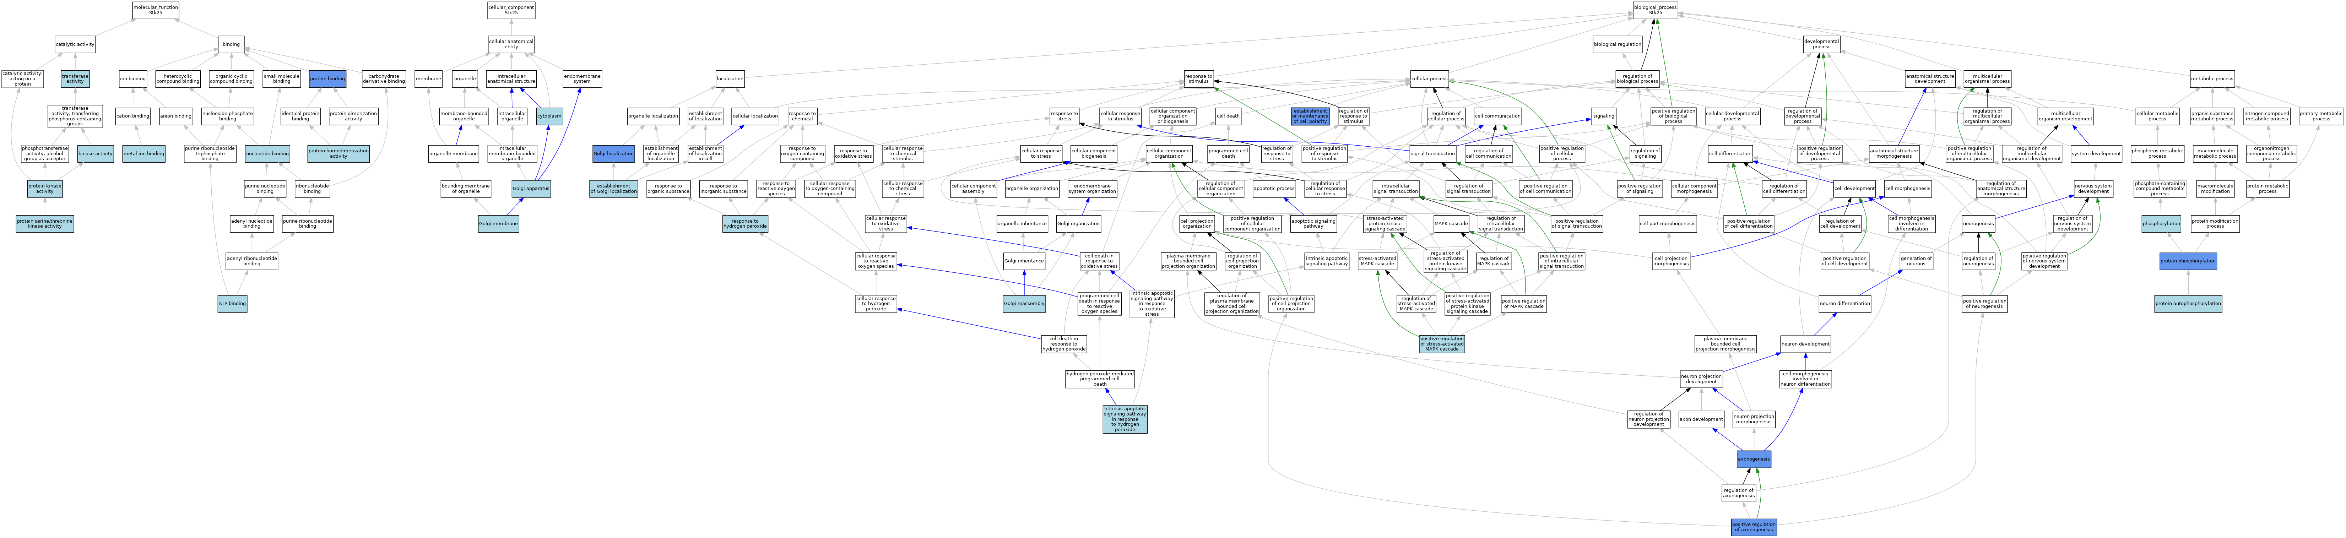This screenshot has height=538, width=2346.
Task: Click hydrogen peroxide-mediated programmed cell death node
Action: (x=1100, y=379)
